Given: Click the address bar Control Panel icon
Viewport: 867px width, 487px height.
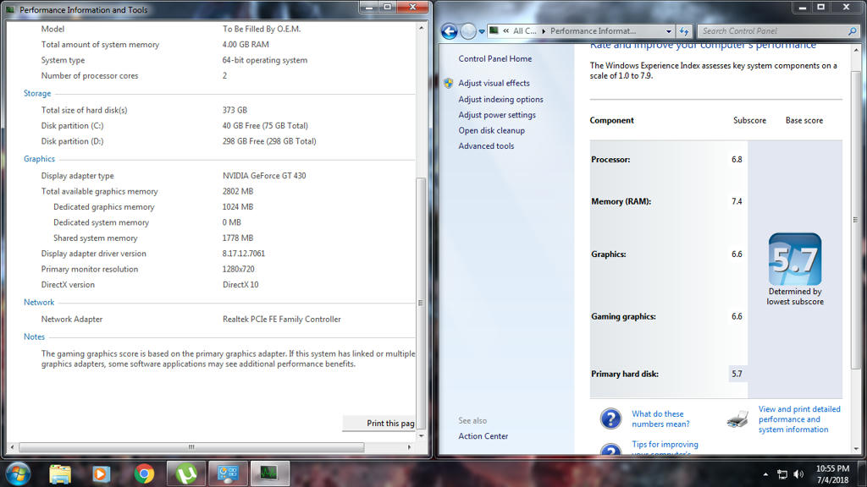Looking at the screenshot, I should coord(494,31).
